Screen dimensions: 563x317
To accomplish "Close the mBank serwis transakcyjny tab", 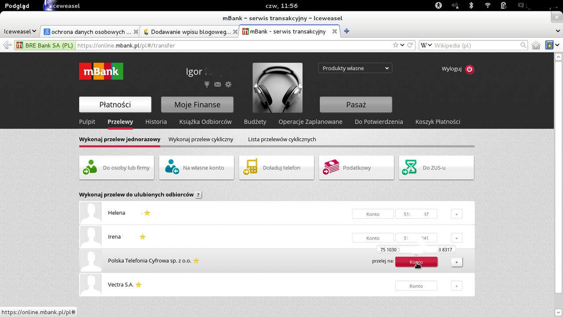I will (x=335, y=31).
